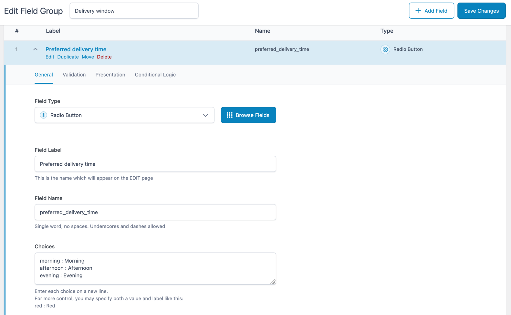Select the General tab
The width and height of the screenshot is (511, 315).
pyautogui.click(x=44, y=75)
